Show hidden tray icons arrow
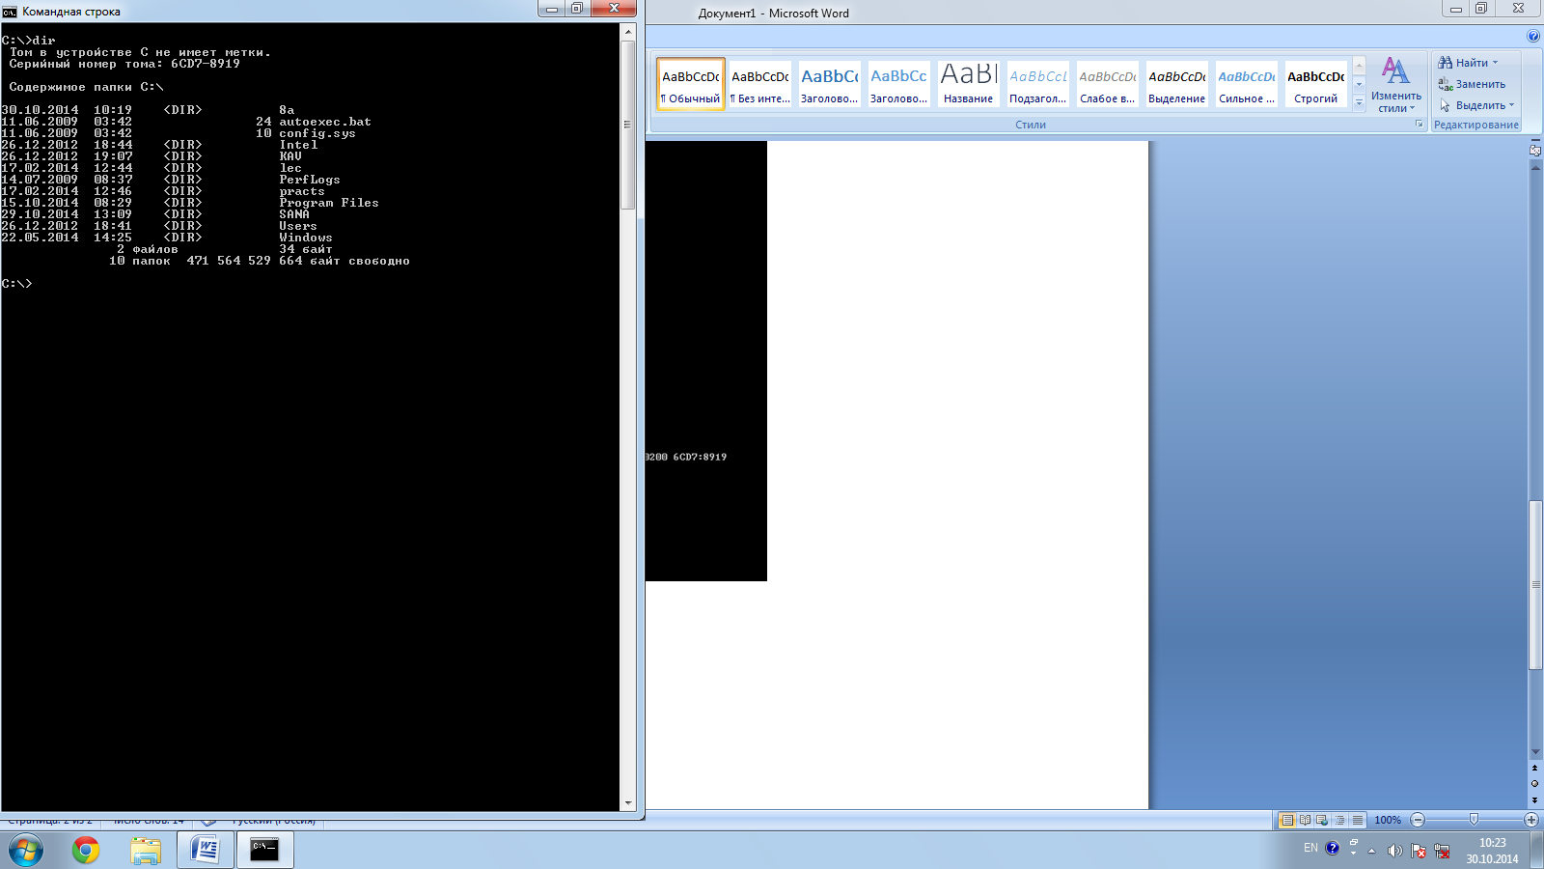This screenshot has height=869, width=1544. (1371, 851)
